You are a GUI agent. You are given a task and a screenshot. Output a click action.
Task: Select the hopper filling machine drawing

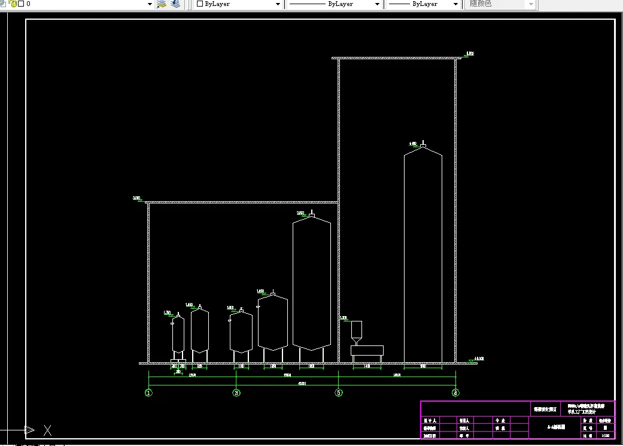click(x=367, y=342)
